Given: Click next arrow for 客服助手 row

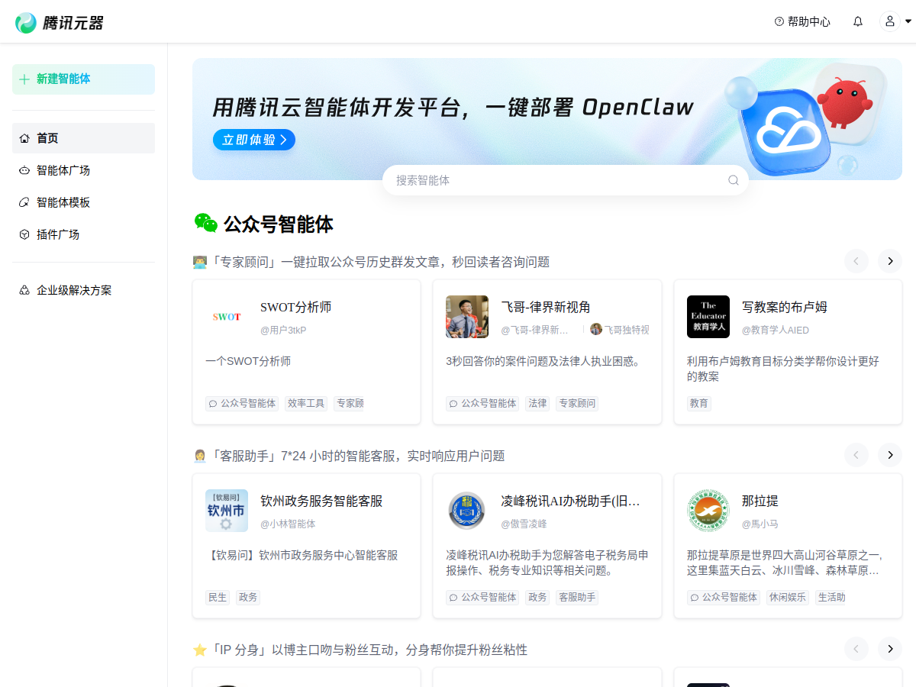Looking at the screenshot, I should [x=890, y=455].
